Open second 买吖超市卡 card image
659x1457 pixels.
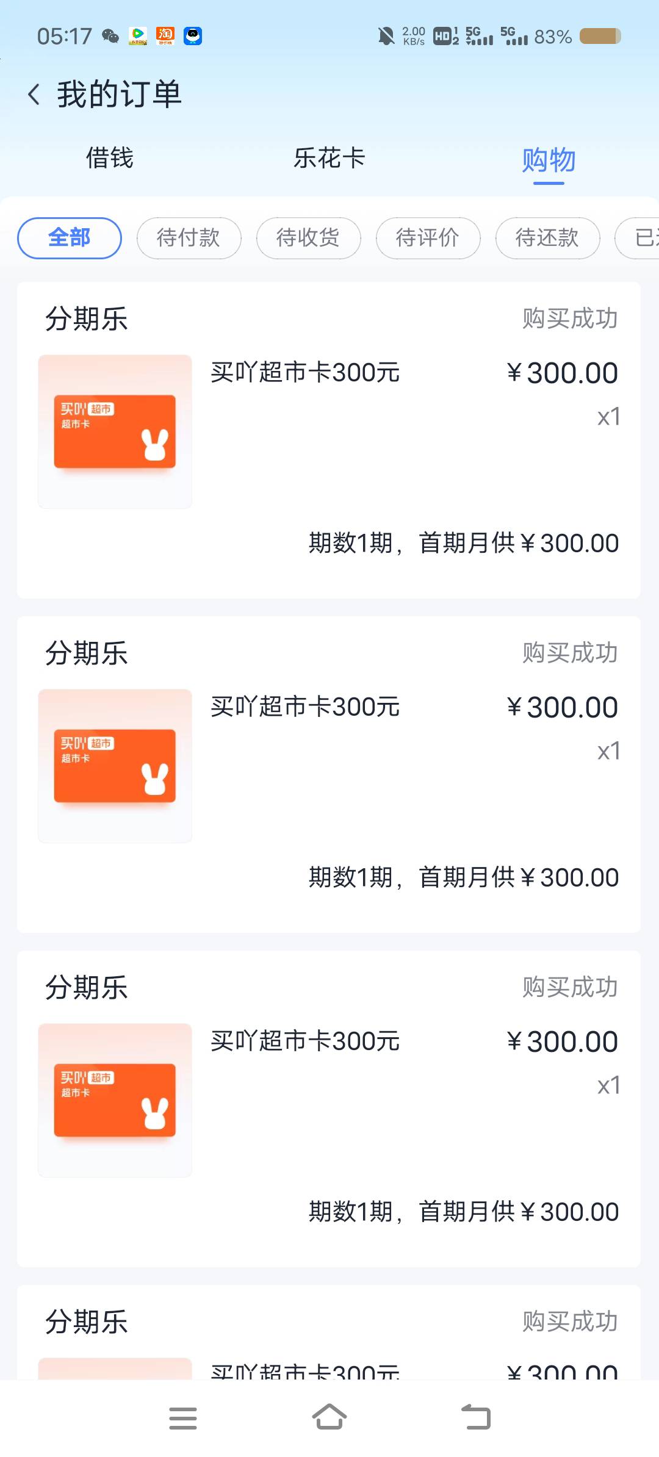(115, 766)
